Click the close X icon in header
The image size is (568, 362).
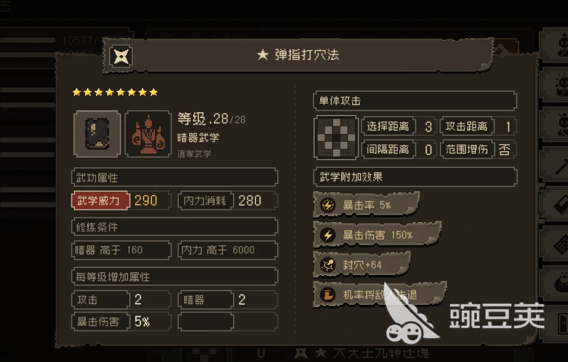[x=121, y=56]
